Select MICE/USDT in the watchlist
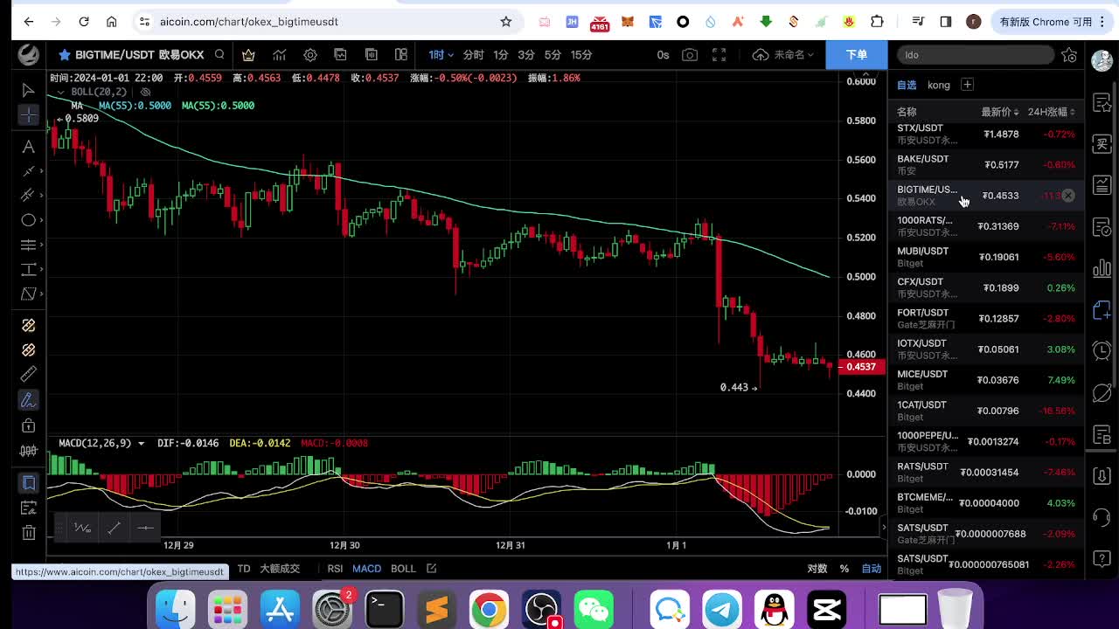 click(986, 380)
